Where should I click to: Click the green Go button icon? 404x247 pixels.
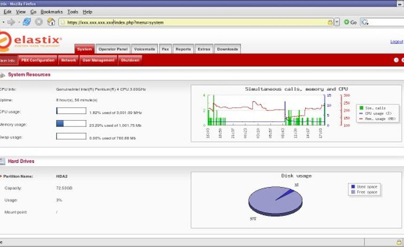pyautogui.click(x=346, y=22)
